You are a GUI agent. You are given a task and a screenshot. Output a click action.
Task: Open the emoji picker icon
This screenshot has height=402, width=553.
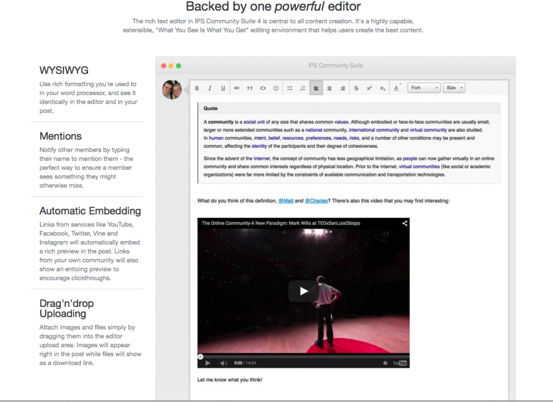click(275, 88)
